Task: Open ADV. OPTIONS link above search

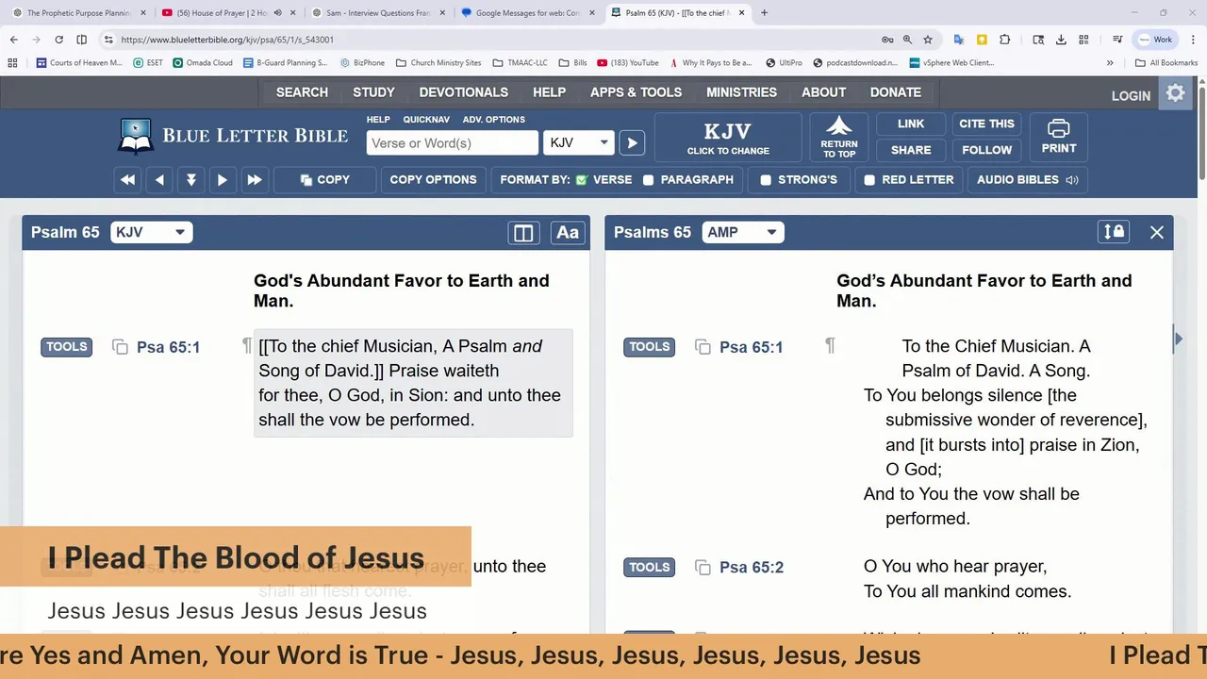Action: pos(494,120)
